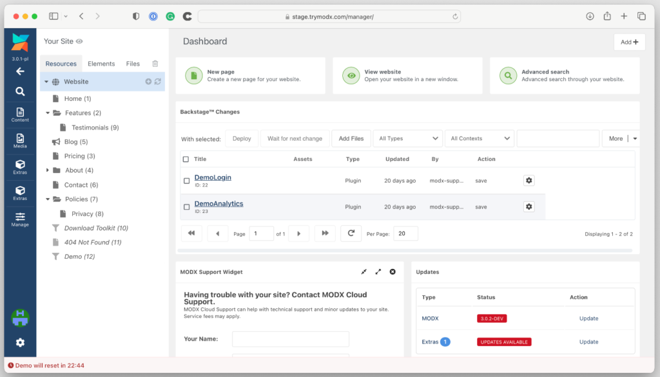Switch to the Files tab
This screenshot has height=377, width=660.
point(133,63)
